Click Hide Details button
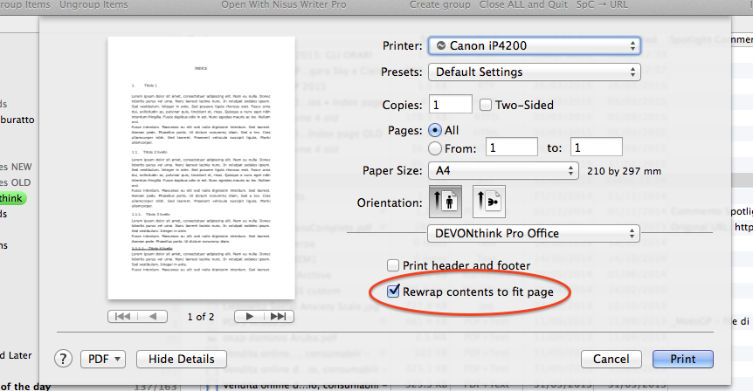 182,359
